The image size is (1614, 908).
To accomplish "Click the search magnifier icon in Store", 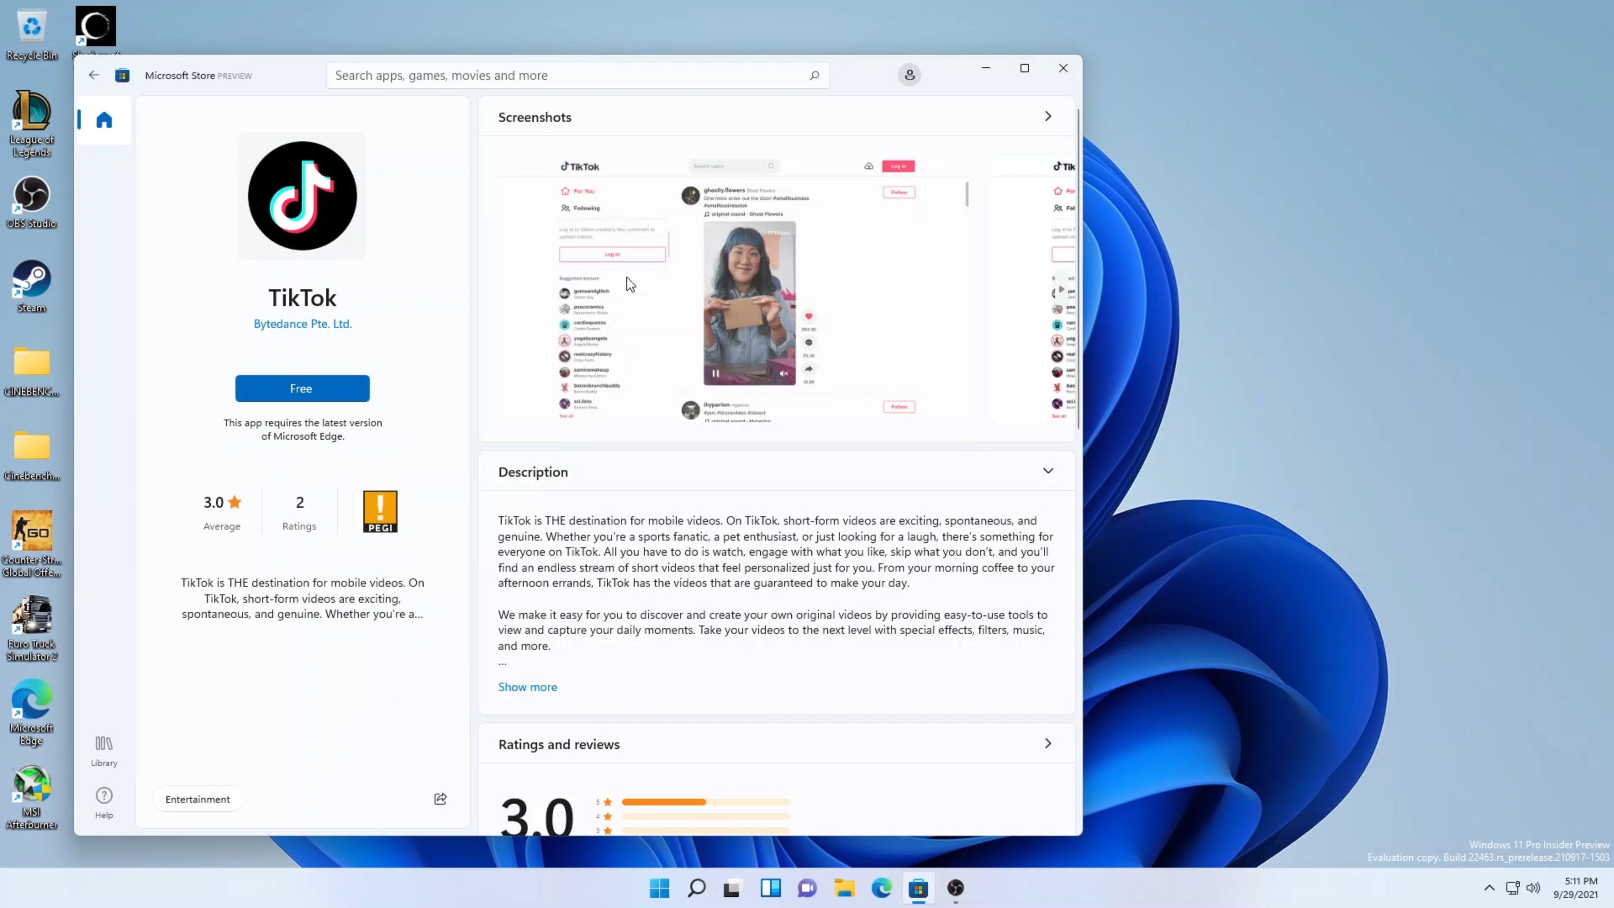I will point(814,75).
